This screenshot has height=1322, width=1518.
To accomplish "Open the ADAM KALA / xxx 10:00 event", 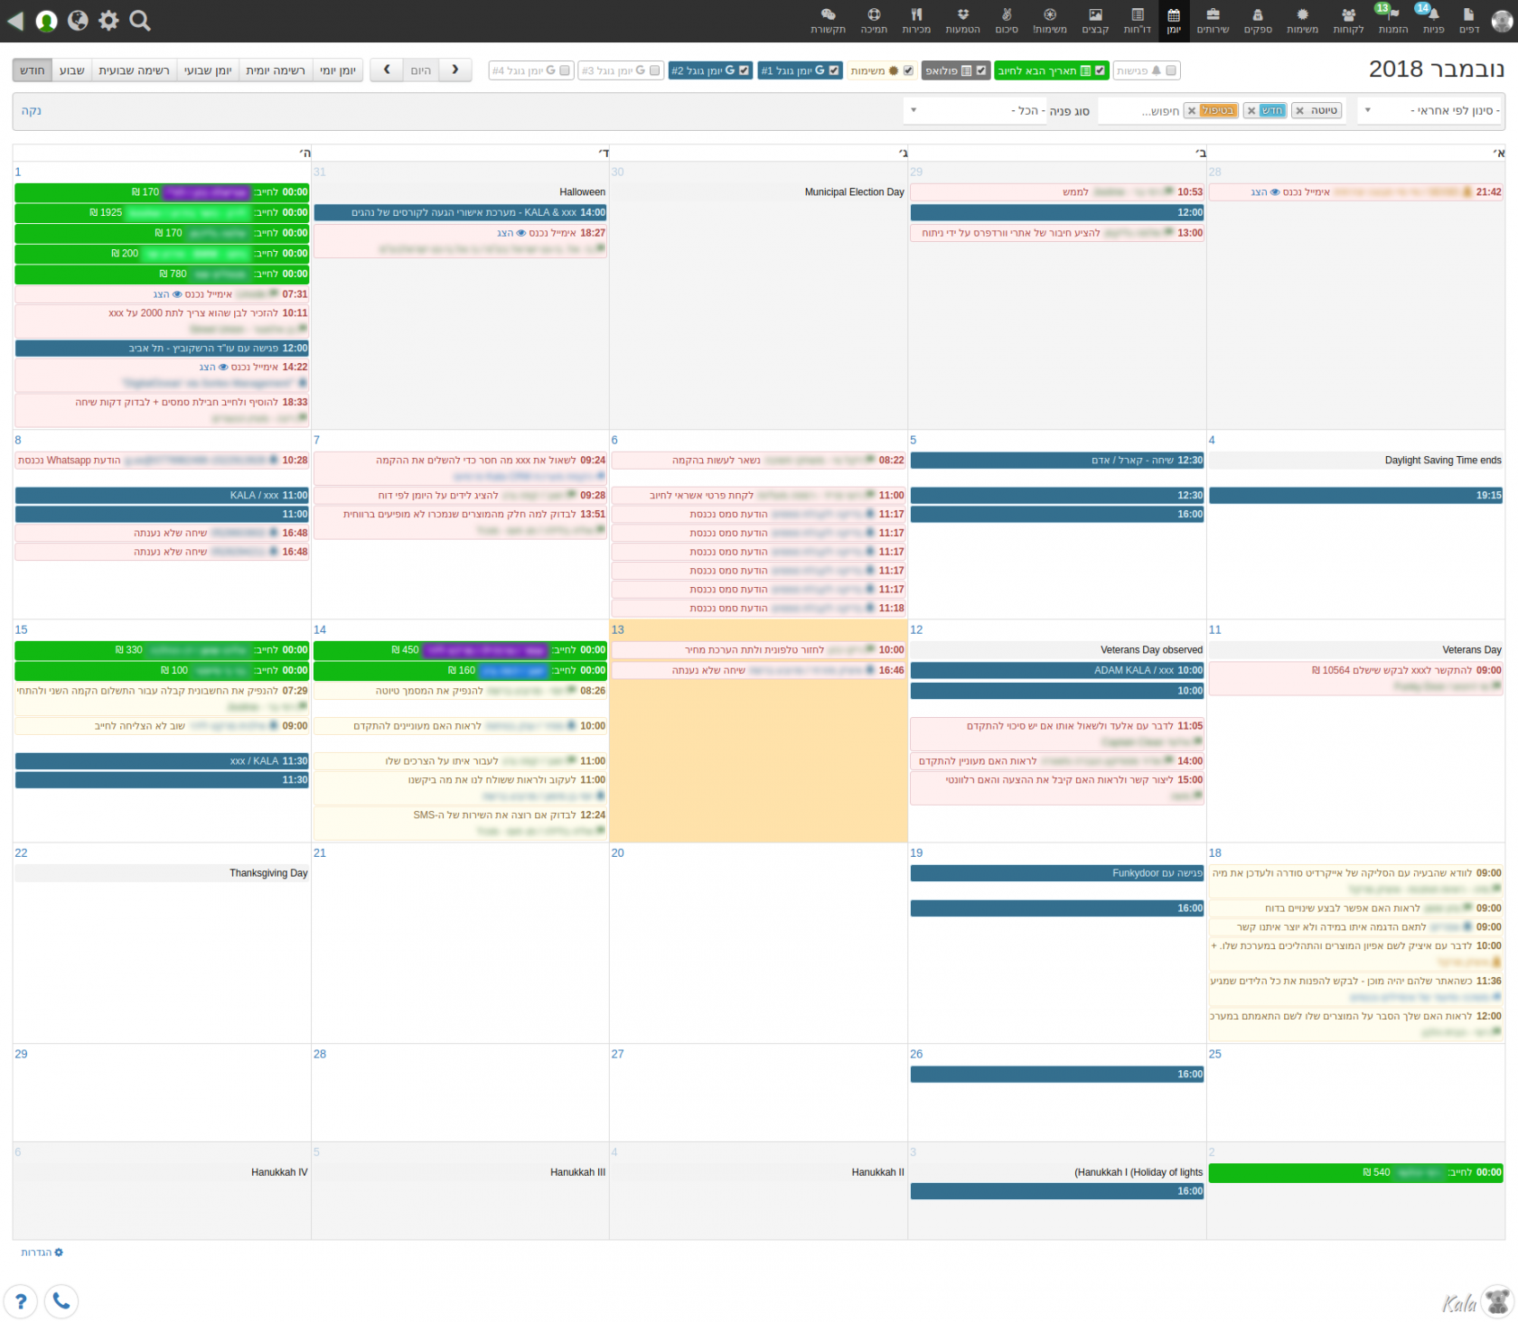I will [x=1057, y=670].
